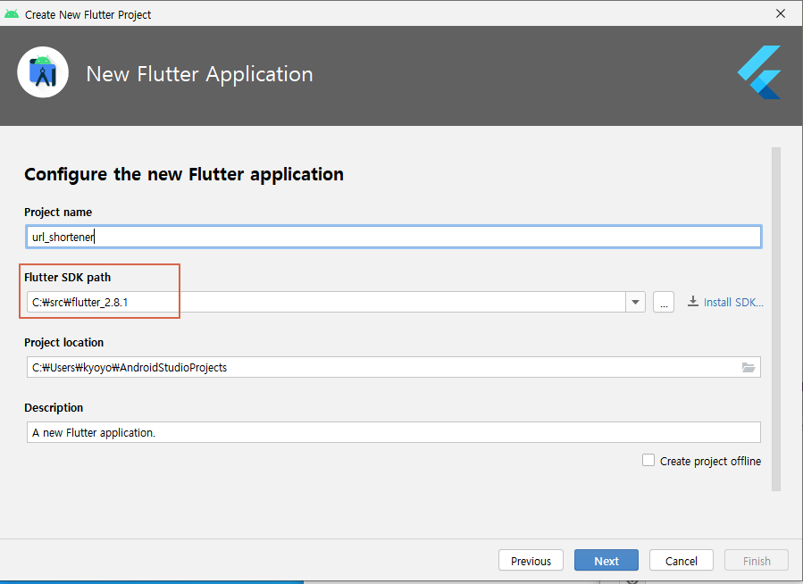Close the Create New Flutter Project window

pyautogui.click(x=781, y=13)
